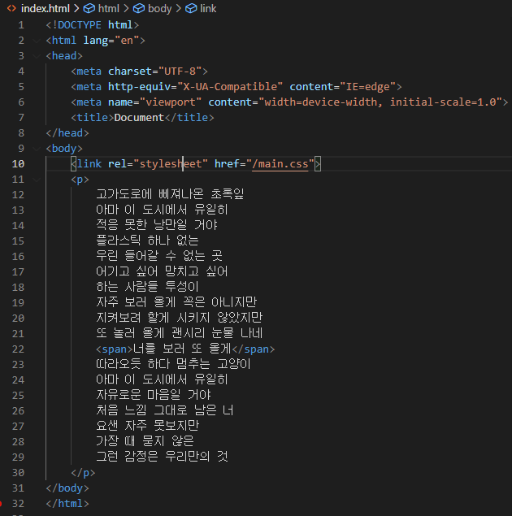
Task: Click the cube icon before html breadcrumb
Action: pos(89,9)
